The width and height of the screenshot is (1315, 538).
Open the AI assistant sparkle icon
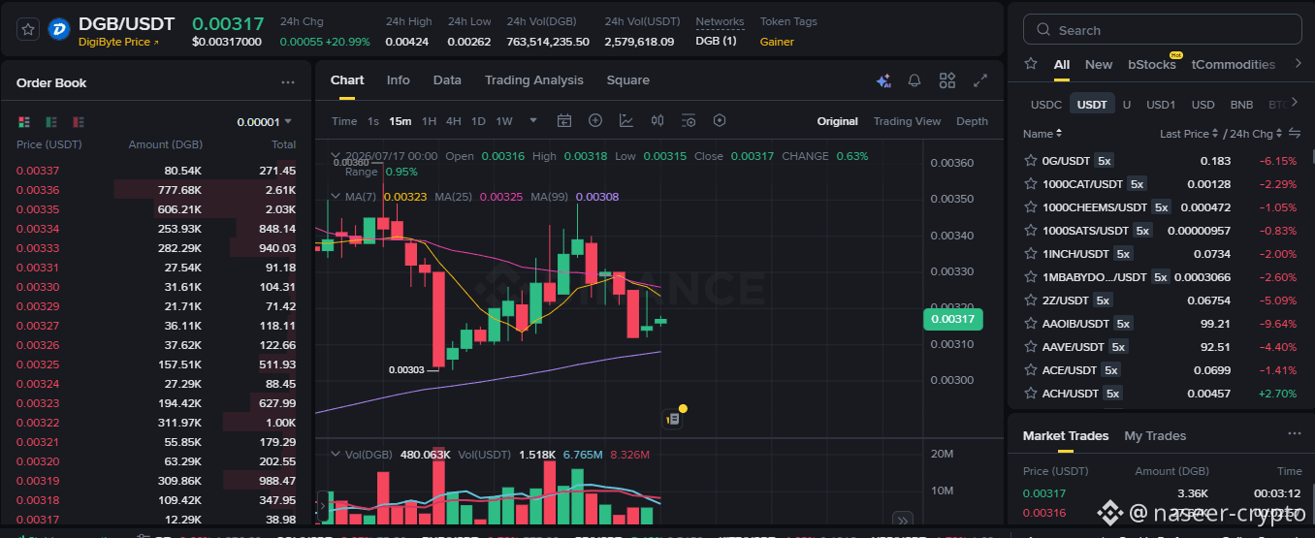point(883,80)
